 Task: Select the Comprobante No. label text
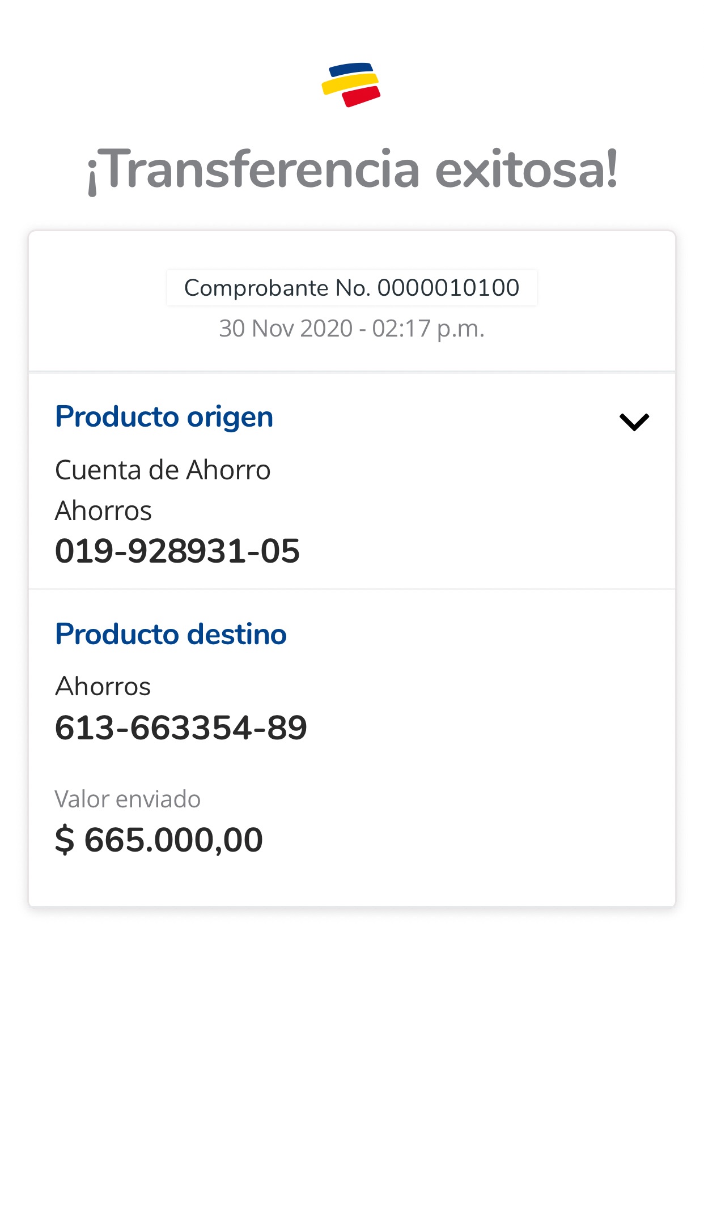coord(277,288)
